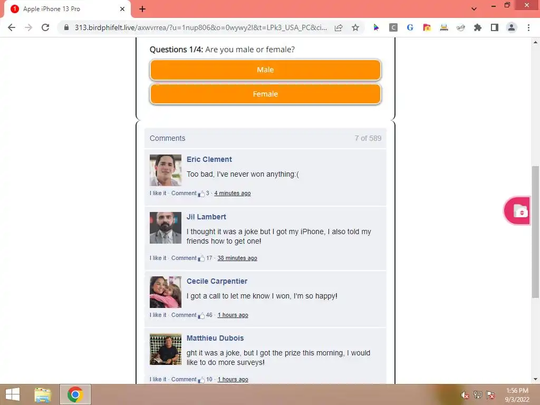
Task: Choose the Female answer button
Action: coord(265,94)
